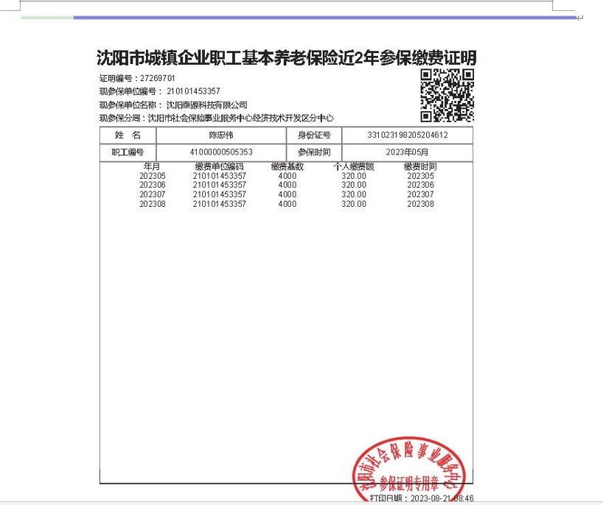
Task: Select 202306 in the 缴费时间 column
Action: pyautogui.click(x=421, y=185)
